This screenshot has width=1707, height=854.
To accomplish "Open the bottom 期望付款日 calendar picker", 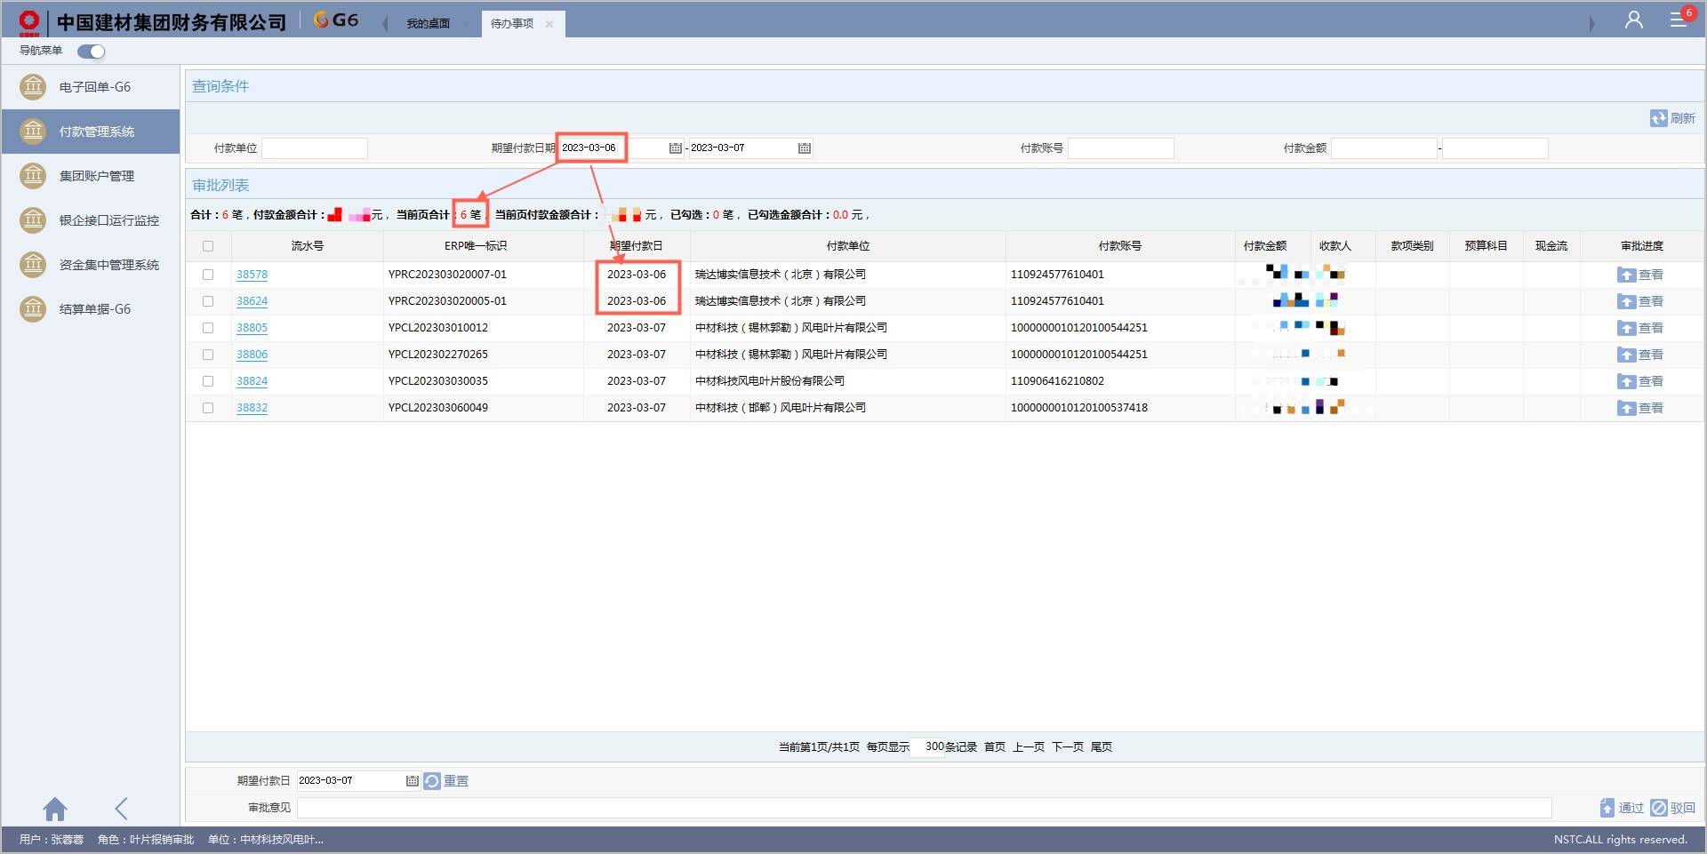I will (412, 781).
